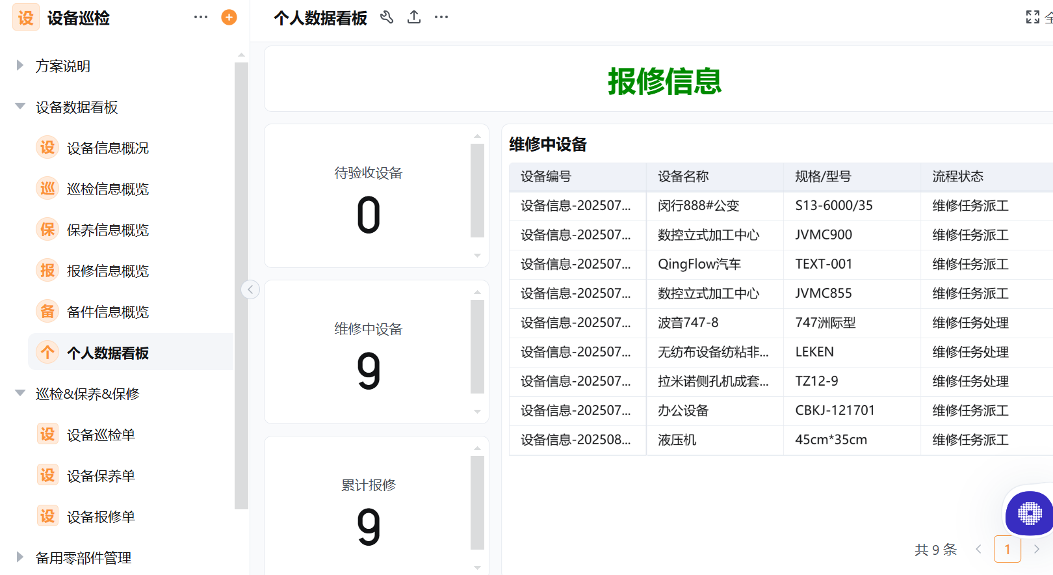Click the 个 icon of 个人数据看板
Image resolution: width=1053 pixels, height=575 pixels.
coord(47,353)
